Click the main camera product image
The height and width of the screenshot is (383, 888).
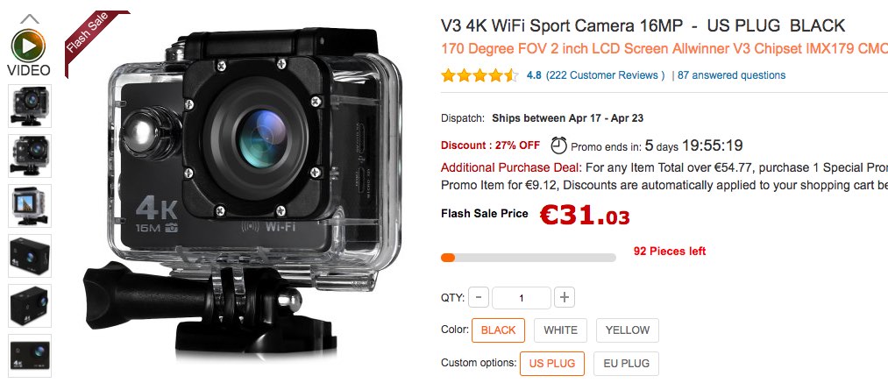tap(244, 193)
